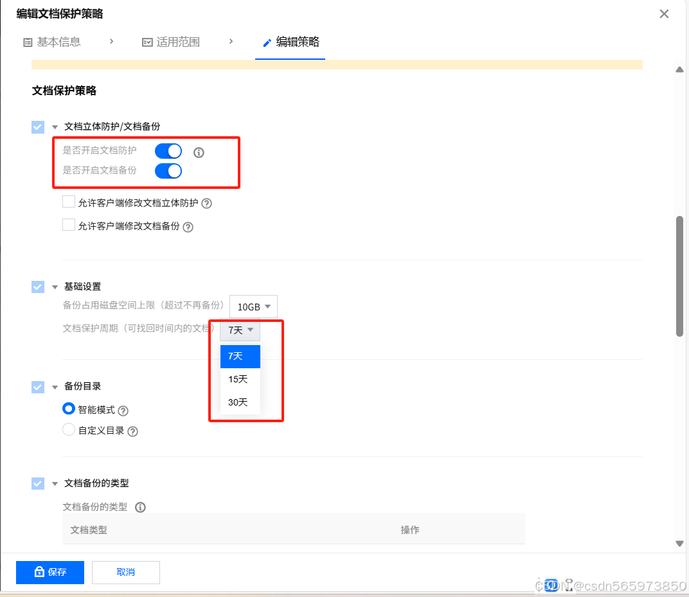The height and width of the screenshot is (597, 689).
Task: Click the info icon beside 是否开启文档防护
Action: click(x=199, y=152)
